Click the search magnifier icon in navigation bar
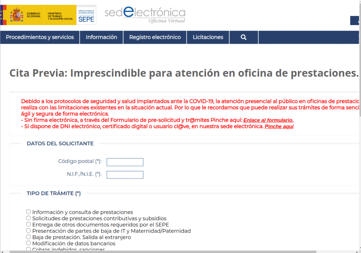This screenshot has height=253, width=361. tap(244, 37)
